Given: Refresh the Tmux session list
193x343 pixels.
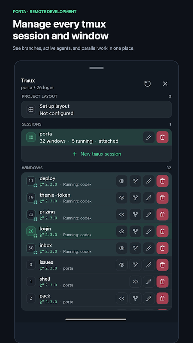Looking at the screenshot, I should click(148, 84).
